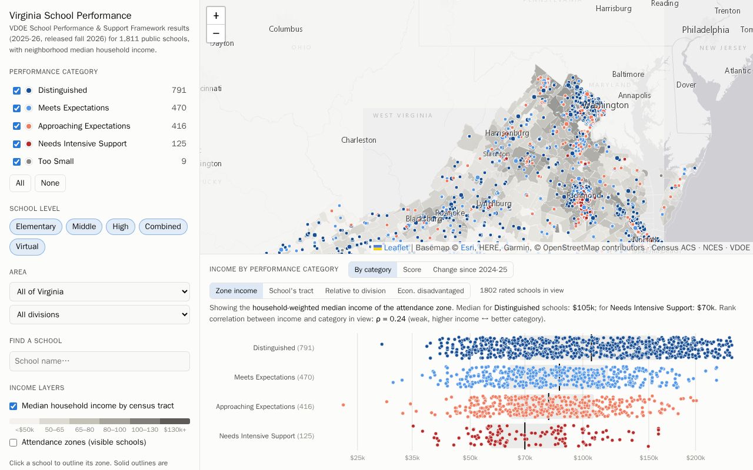
Task: Switch to Change since 2024-25 tab
Action: pos(470,270)
